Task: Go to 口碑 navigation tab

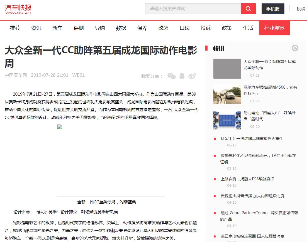Action: 184,28
